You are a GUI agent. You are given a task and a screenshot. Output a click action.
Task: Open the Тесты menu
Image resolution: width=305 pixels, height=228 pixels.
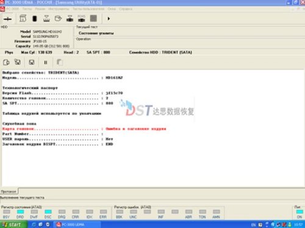[x=27, y=9]
